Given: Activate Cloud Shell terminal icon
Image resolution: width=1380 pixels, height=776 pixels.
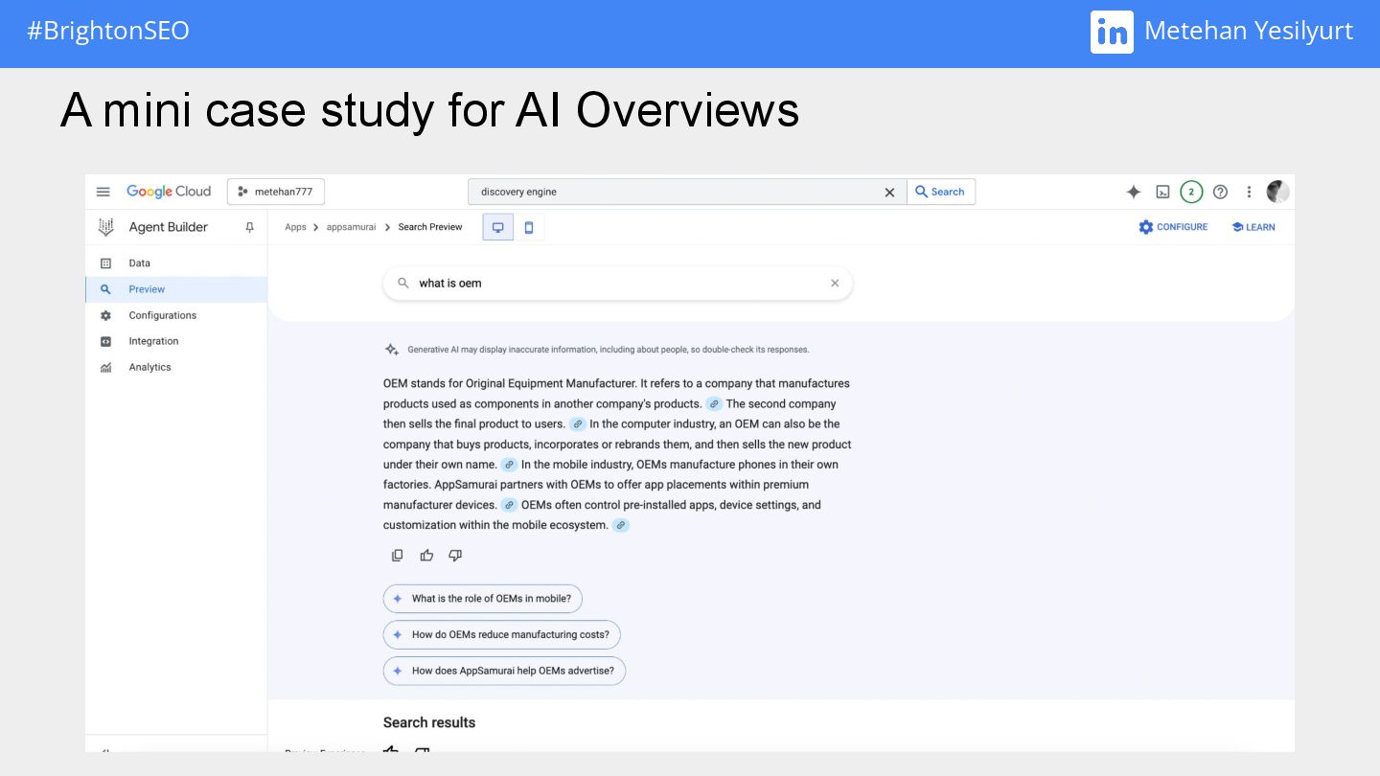Looking at the screenshot, I should [x=1162, y=192].
